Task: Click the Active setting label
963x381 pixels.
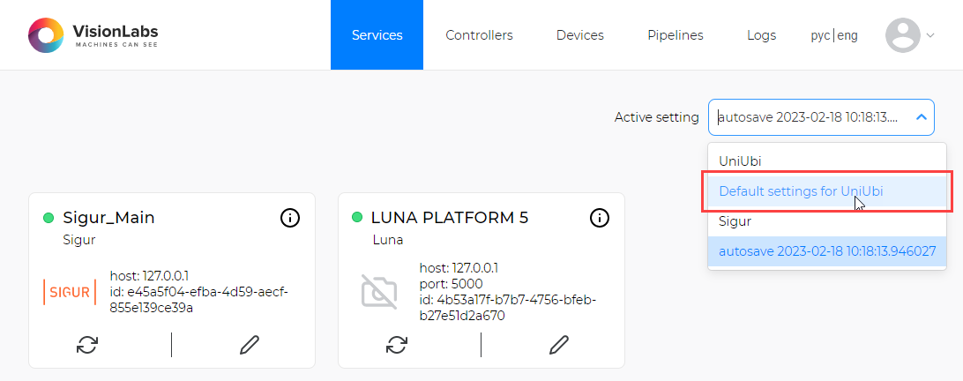Action: click(656, 116)
